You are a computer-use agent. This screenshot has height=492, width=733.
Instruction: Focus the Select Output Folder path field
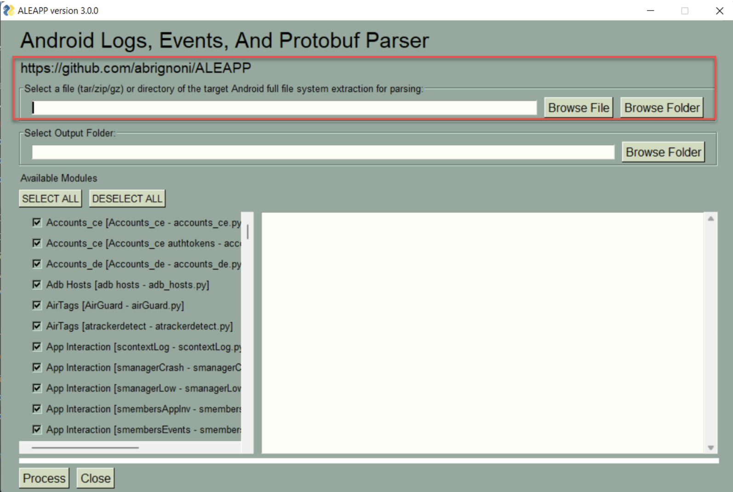tap(323, 152)
